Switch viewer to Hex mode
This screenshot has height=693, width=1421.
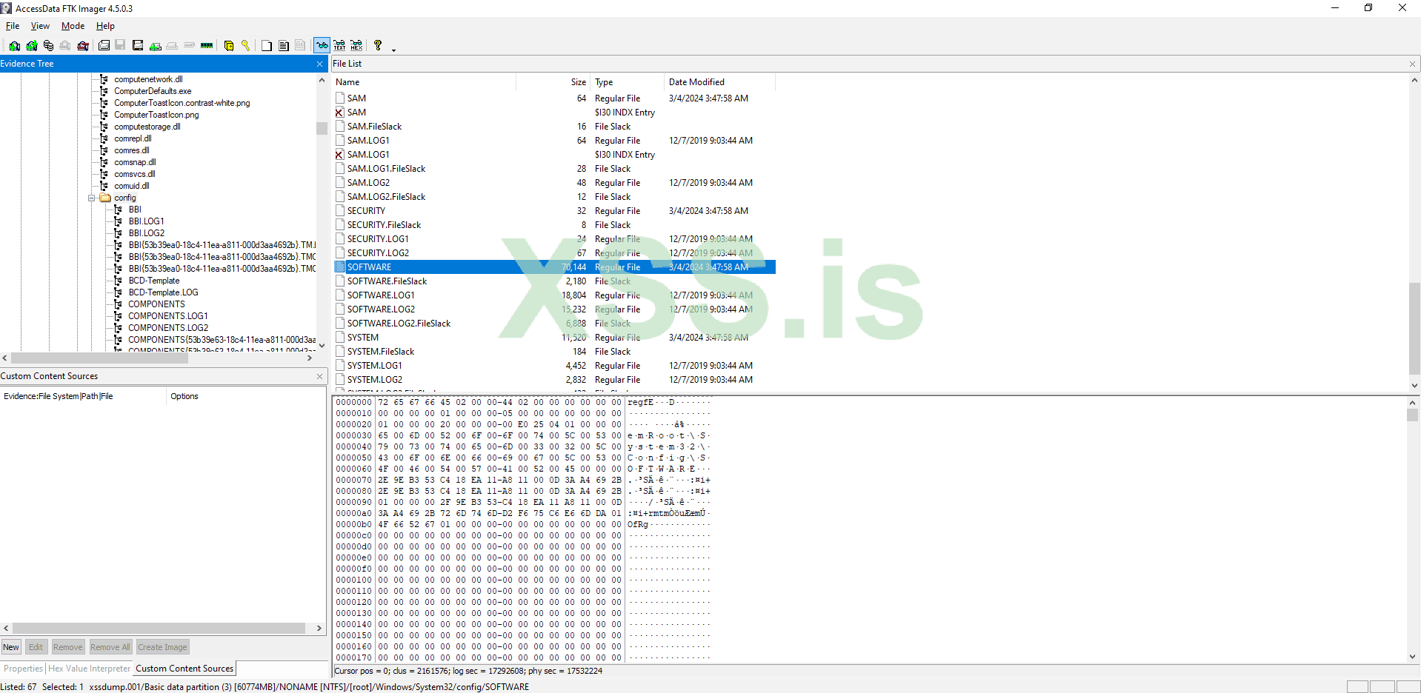click(x=356, y=46)
